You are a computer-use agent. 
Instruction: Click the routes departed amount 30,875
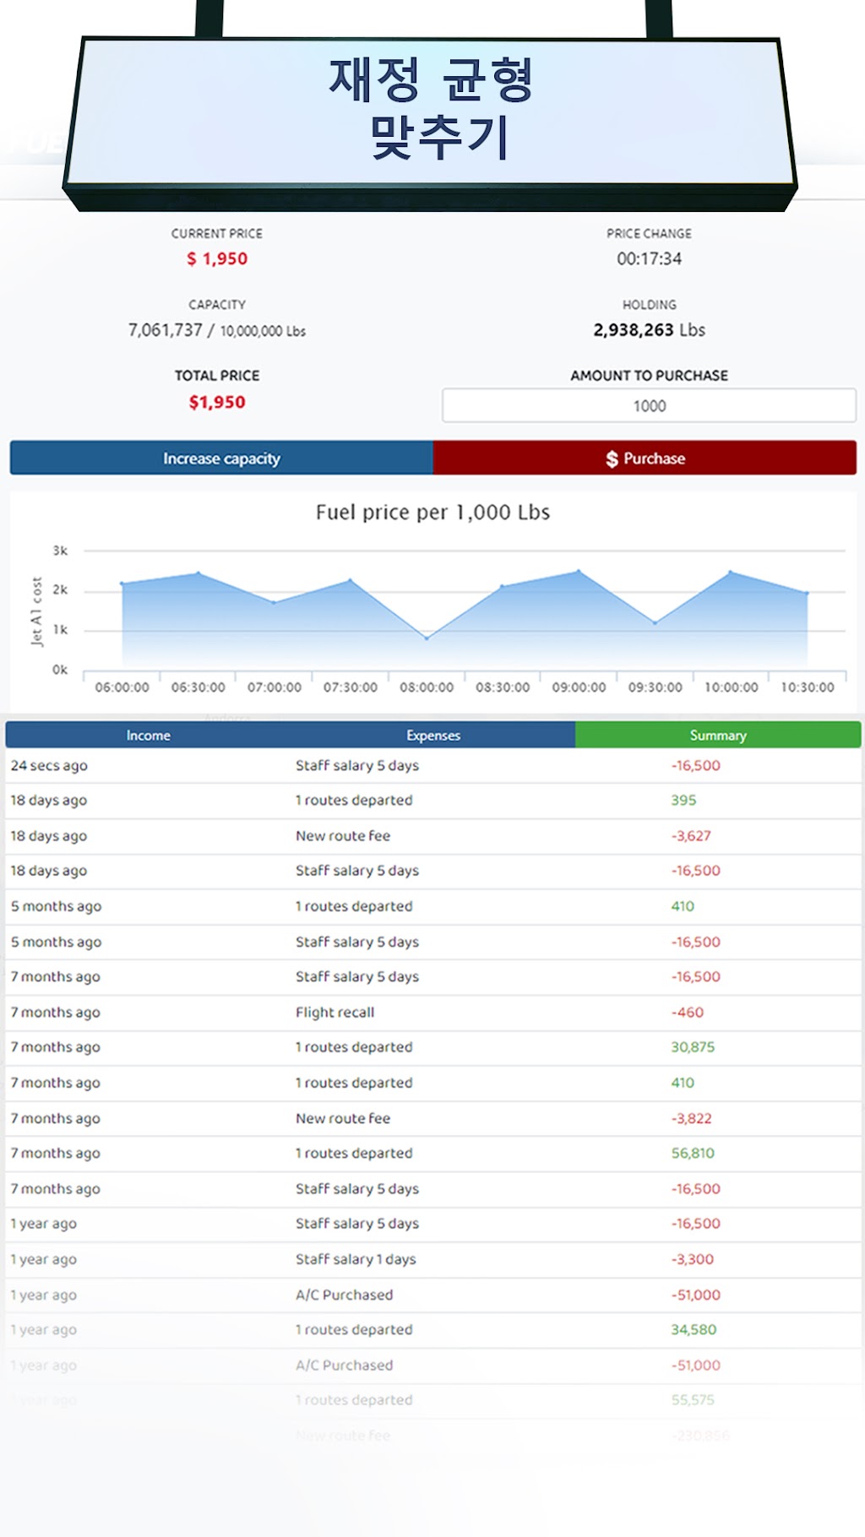693,1047
